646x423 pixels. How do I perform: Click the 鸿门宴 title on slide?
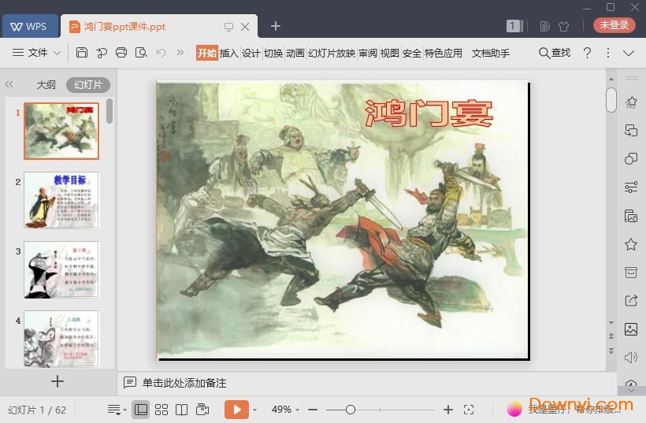tap(429, 113)
